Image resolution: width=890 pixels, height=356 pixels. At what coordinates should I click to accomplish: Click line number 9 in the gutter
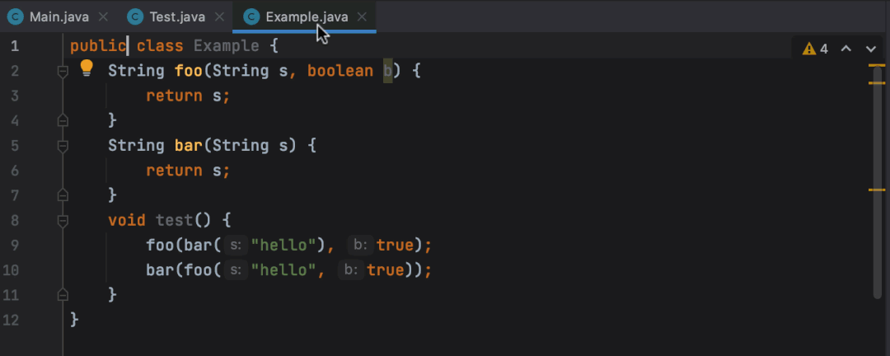15,246
